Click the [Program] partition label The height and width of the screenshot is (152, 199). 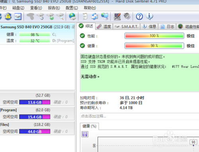[x=8, y=110]
